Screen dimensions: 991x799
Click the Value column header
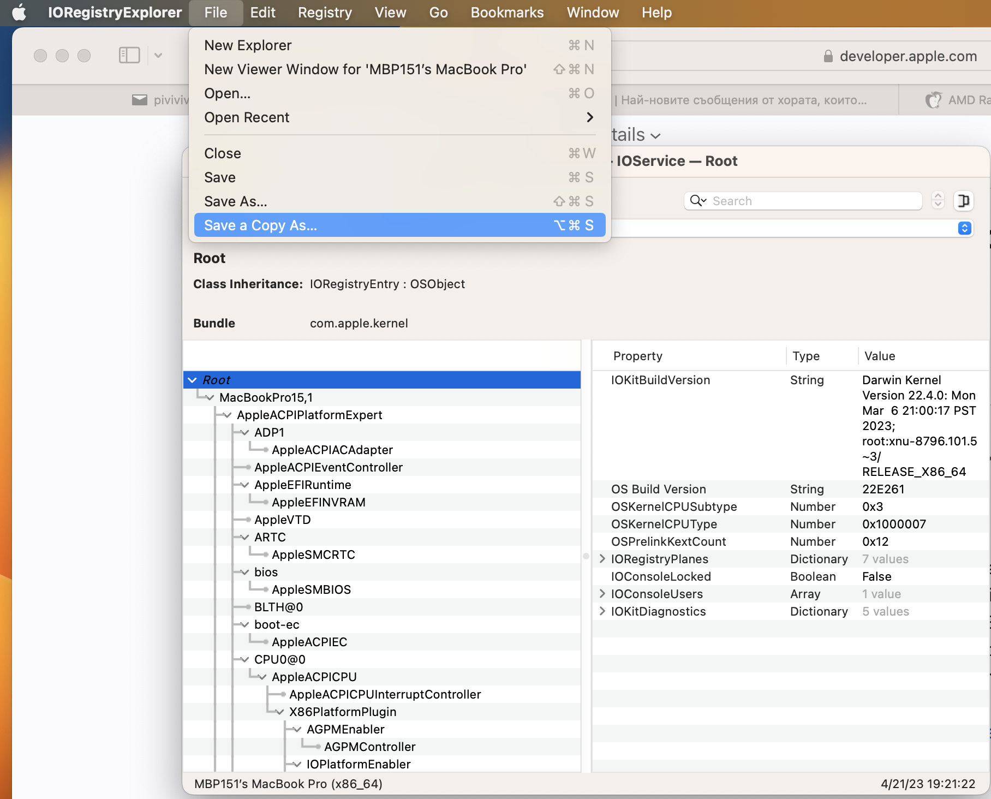(880, 356)
